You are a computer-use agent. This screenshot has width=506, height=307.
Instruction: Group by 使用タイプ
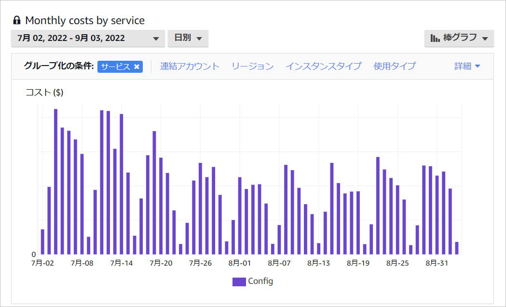click(395, 66)
